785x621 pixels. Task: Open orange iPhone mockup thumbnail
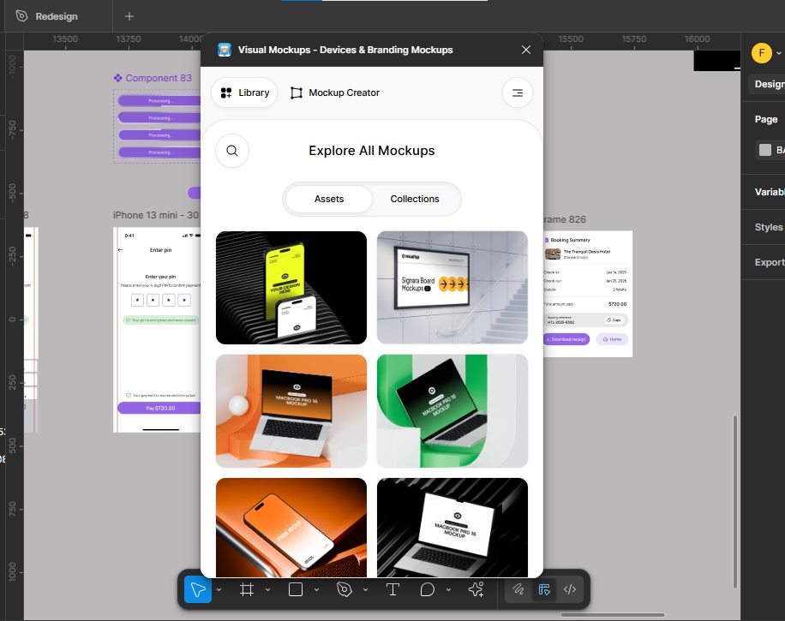point(291,528)
